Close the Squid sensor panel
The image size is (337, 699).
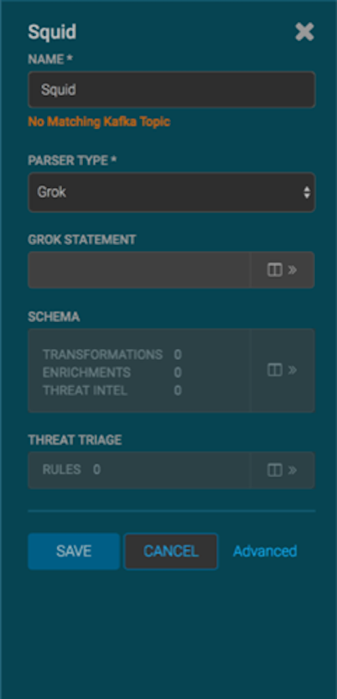point(304,32)
